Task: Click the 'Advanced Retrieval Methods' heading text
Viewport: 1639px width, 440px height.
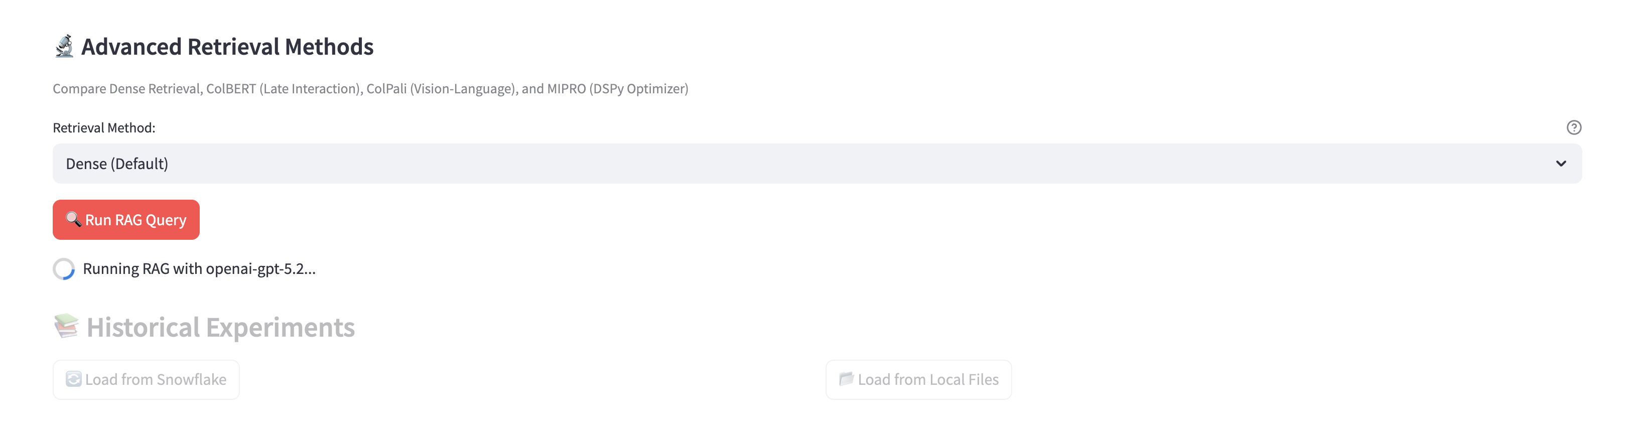Action: coord(227,47)
